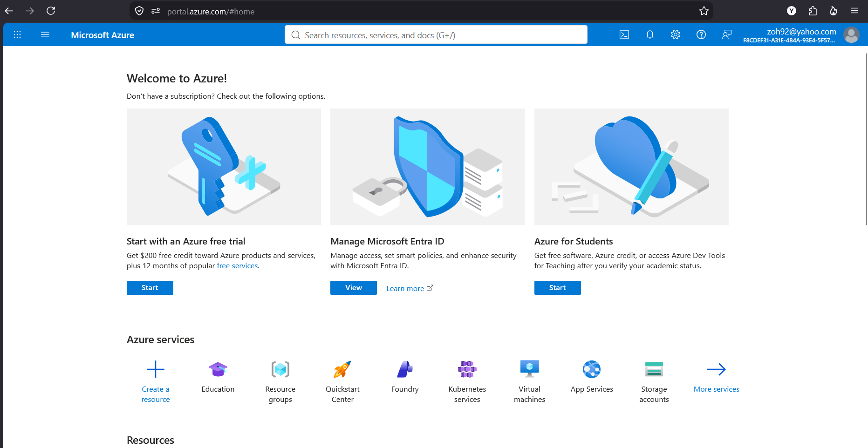Open the Microsoft apps launcher grid
Image resolution: width=868 pixels, height=448 pixels.
(17, 34)
